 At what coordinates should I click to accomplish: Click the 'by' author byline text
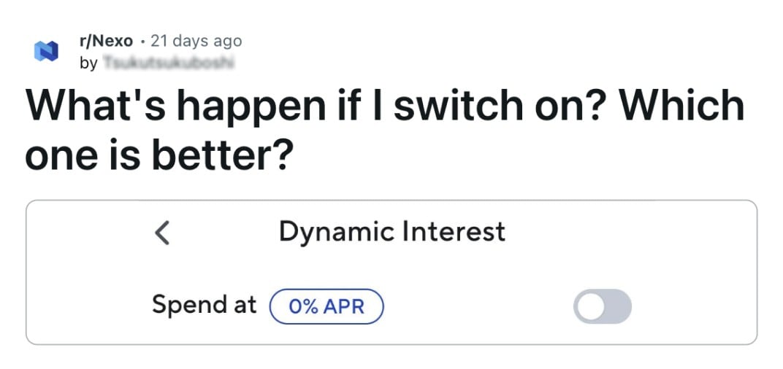click(88, 63)
